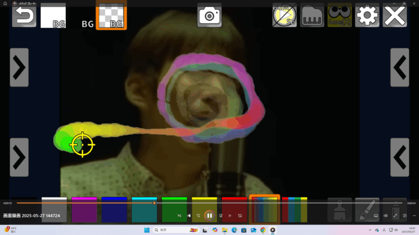Open Task View from the taskbar
Viewport: 419px width, 235px height.
click(205, 230)
